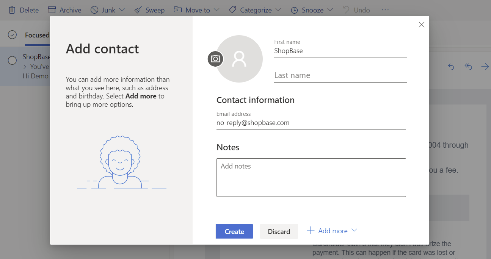Edit the Email address field
The width and height of the screenshot is (491, 259).
(x=311, y=123)
